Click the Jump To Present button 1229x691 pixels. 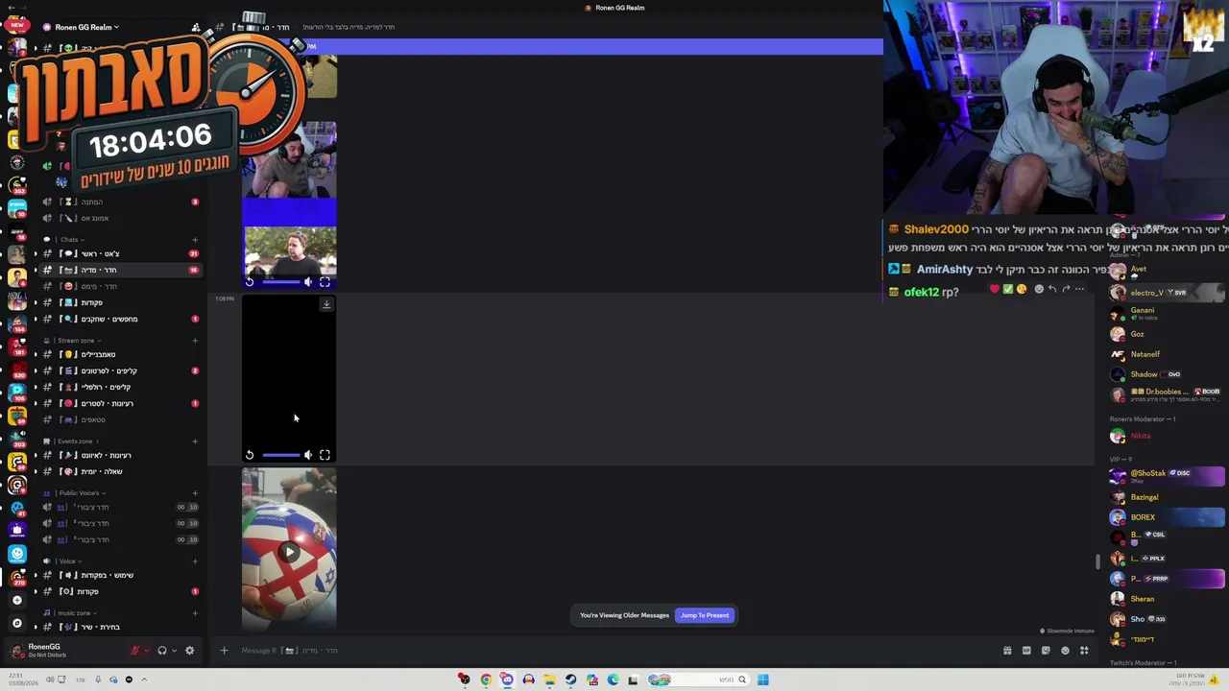[x=705, y=615]
